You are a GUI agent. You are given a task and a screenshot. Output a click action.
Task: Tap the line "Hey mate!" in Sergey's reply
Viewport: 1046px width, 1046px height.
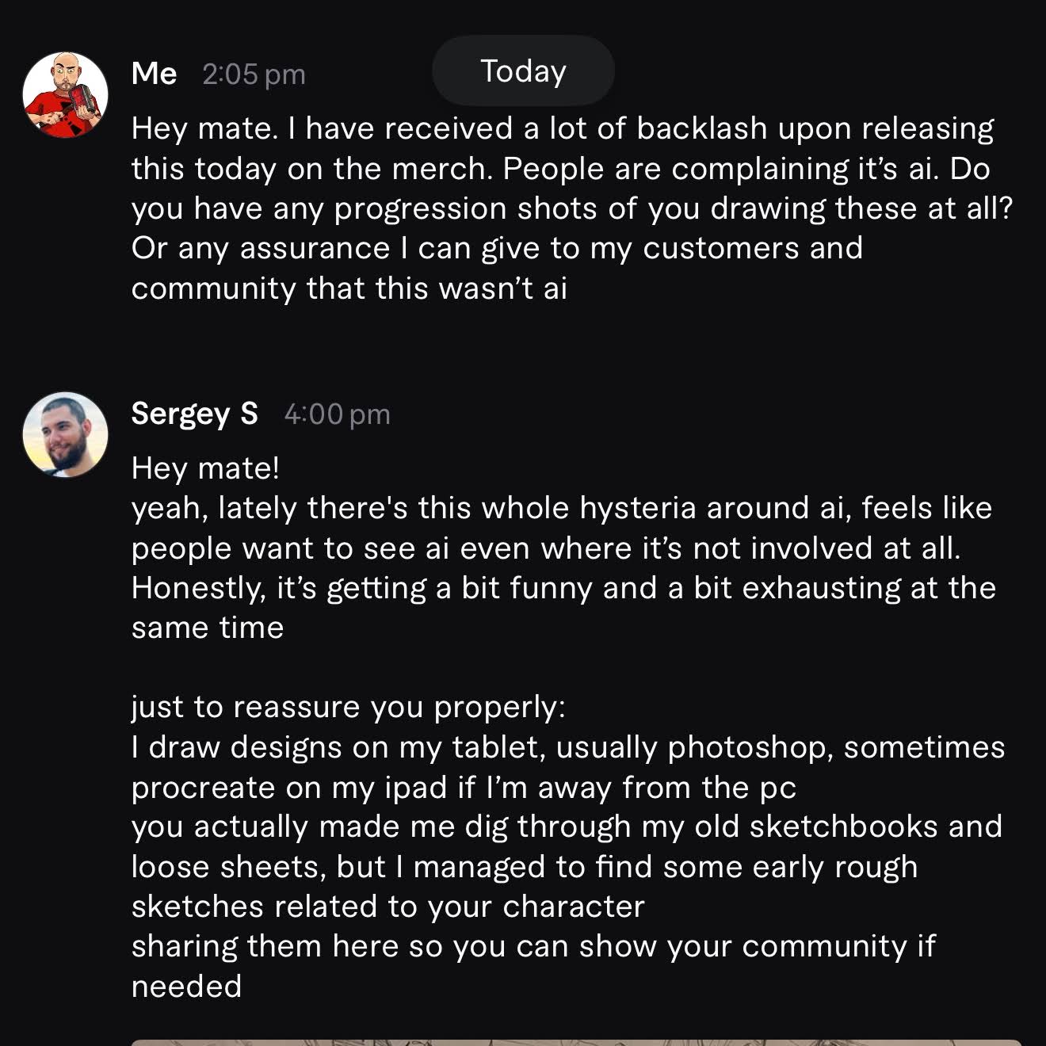[x=205, y=468]
